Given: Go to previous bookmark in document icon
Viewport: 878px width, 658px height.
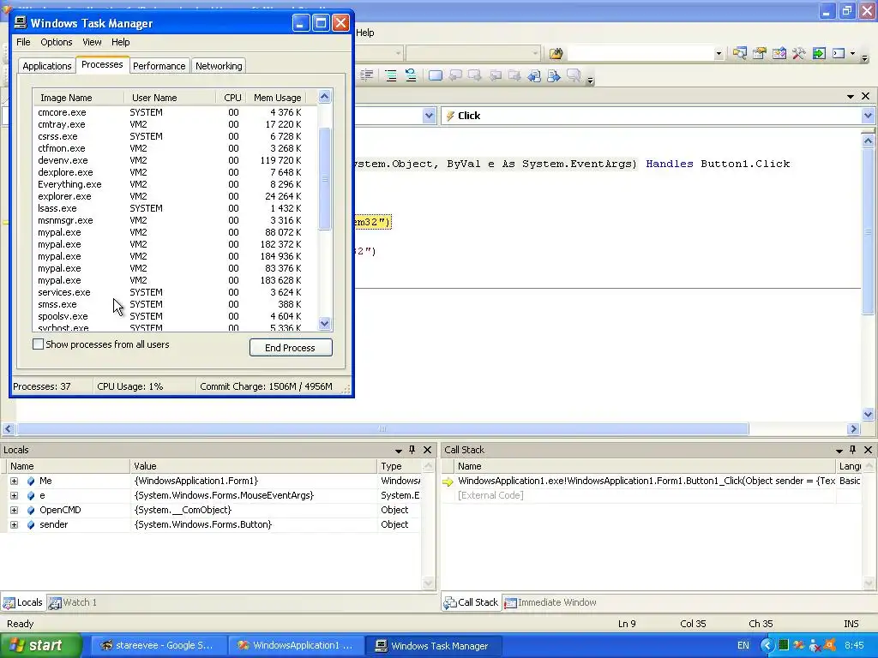Looking at the screenshot, I should [534, 75].
